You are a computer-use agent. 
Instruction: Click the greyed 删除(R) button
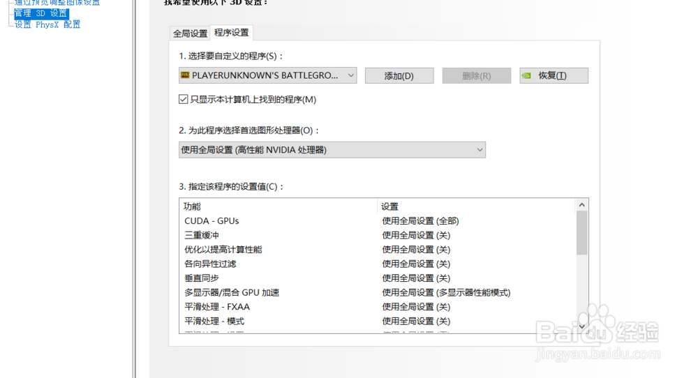pos(476,75)
